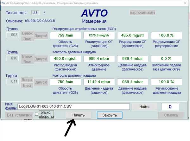The image size is (190, 141).
Task: Click the AVTO app icon in title bar
Action: click(x=3, y=3)
